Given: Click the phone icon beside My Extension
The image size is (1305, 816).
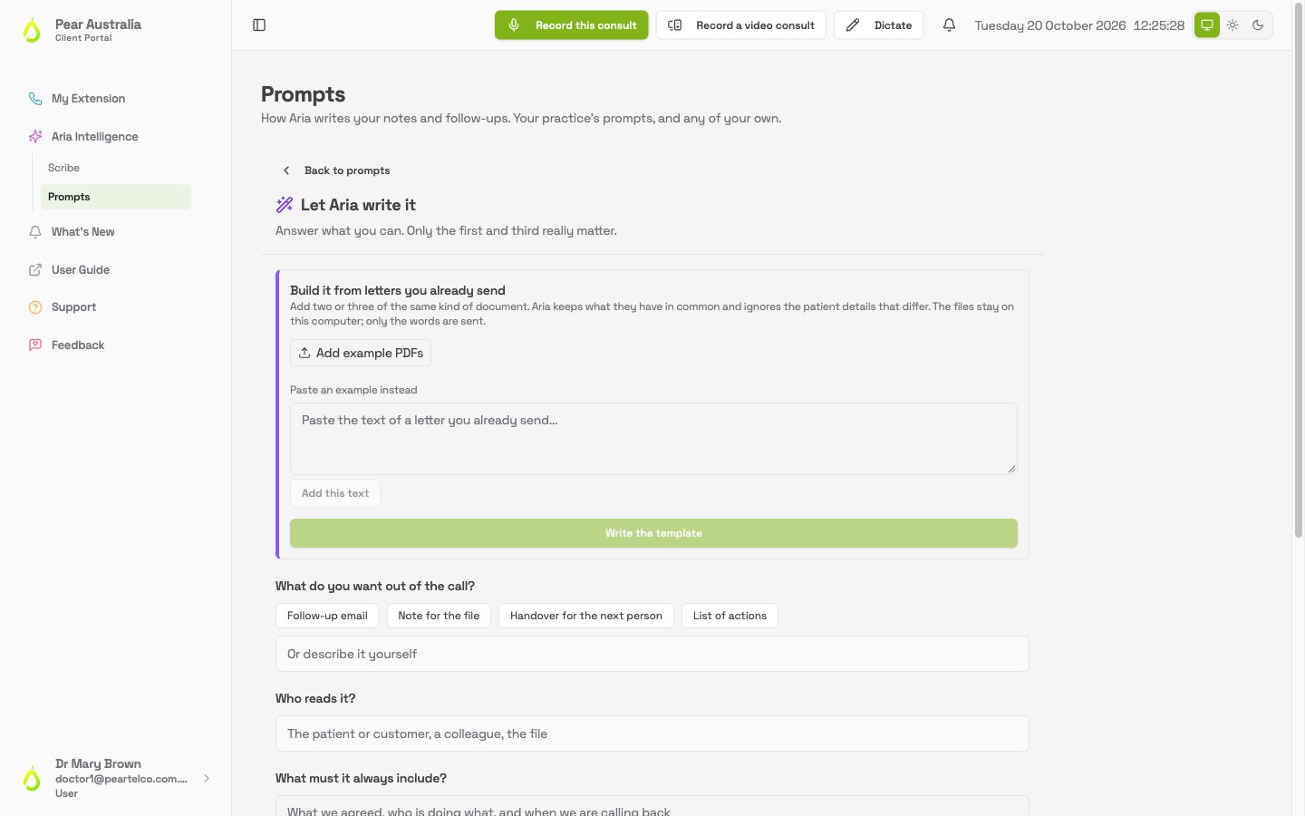Looking at the screenshot, I should pos(35,99).
